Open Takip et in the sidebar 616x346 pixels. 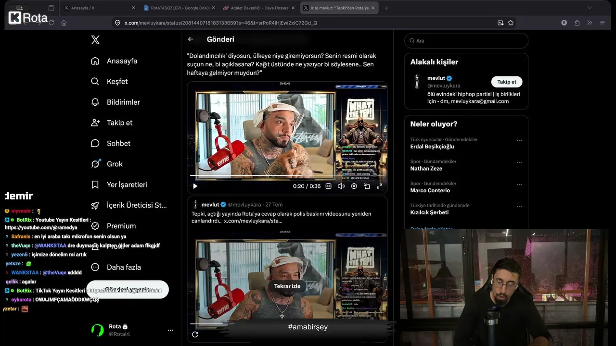coord(112,123)
